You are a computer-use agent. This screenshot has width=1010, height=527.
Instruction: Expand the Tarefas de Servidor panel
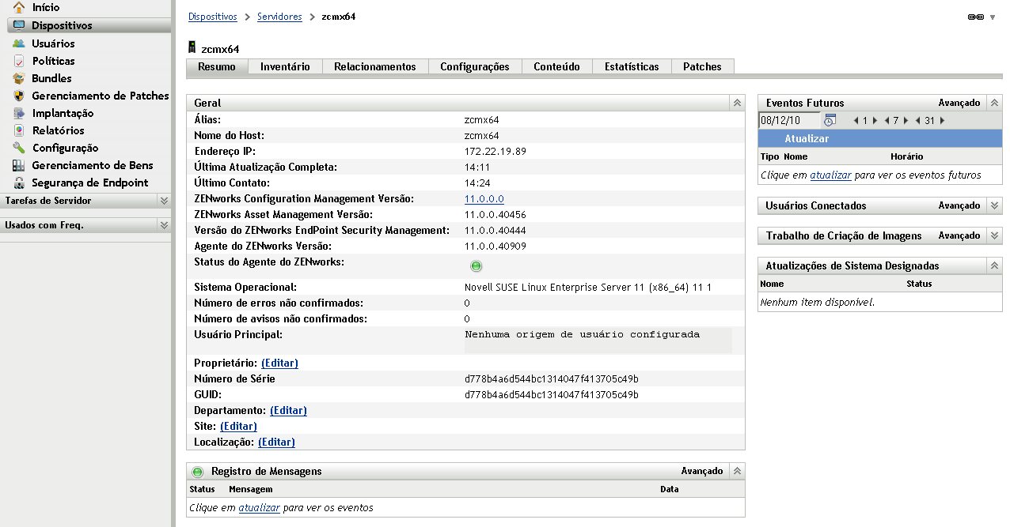(x=164, y=201)
